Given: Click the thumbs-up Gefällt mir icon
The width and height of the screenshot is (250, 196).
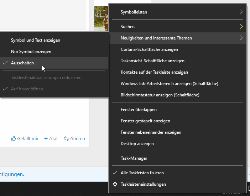Looking at the screenshot, I should tap(14, 138).
